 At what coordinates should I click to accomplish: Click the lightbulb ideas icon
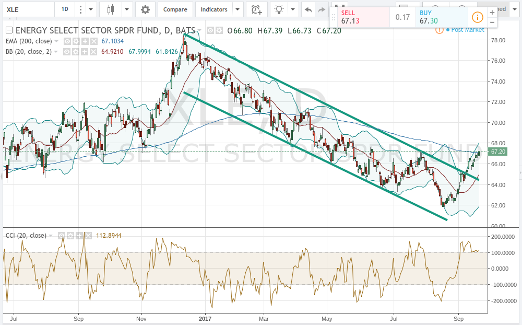point(279,9)
